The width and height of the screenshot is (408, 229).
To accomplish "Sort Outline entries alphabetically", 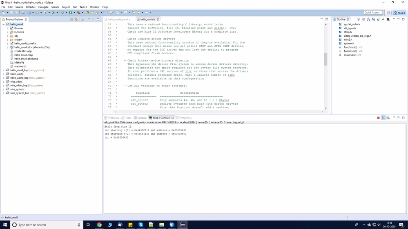I will coord(368,20).
